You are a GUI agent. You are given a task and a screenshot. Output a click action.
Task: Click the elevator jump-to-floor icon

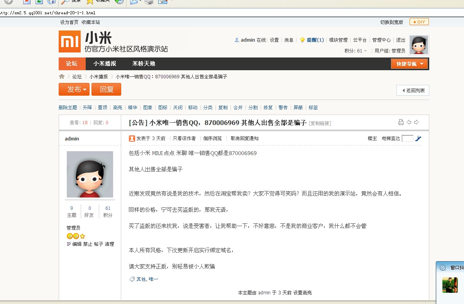418,138
